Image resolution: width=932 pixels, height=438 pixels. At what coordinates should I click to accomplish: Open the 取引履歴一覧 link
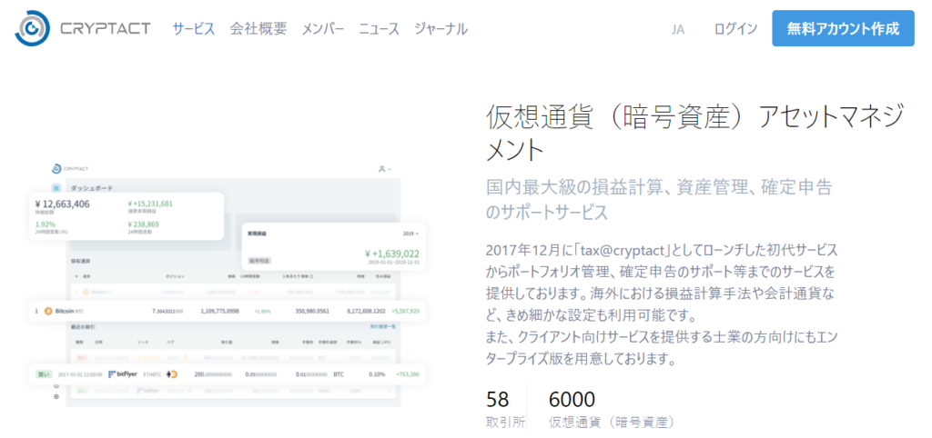point(382,327)
